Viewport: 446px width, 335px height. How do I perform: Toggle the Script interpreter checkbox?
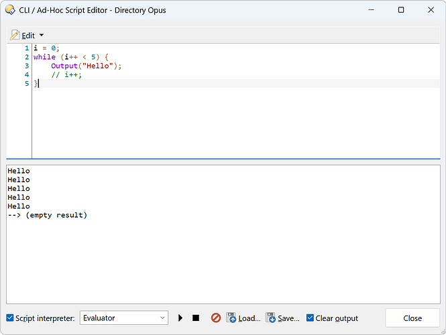click(x=9, y=318)
